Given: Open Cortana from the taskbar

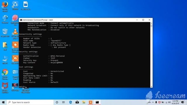Looking at the screenshot, I should (x=57, y=102).
